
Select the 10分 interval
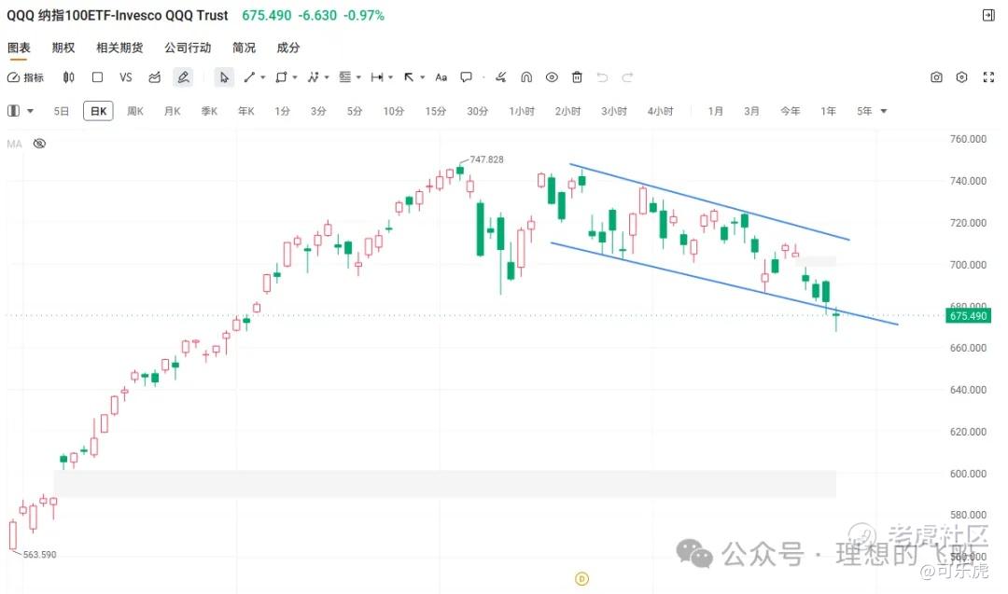click(x=394, y=111)
